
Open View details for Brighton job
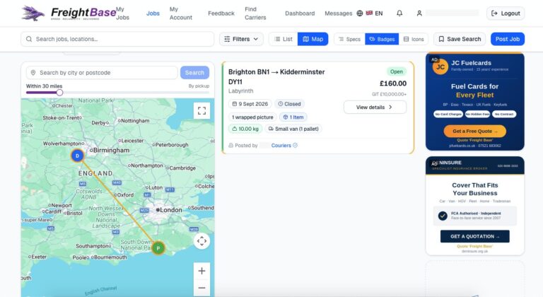375,107
